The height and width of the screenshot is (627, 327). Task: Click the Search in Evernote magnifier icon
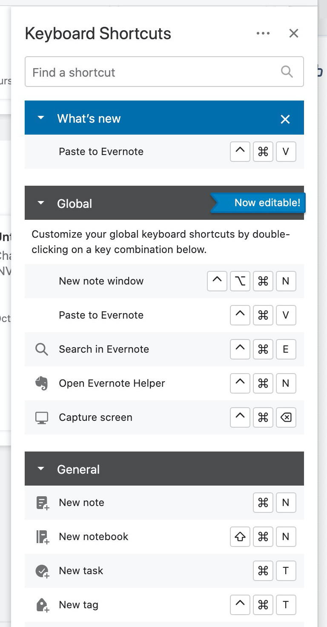(41, 349)
